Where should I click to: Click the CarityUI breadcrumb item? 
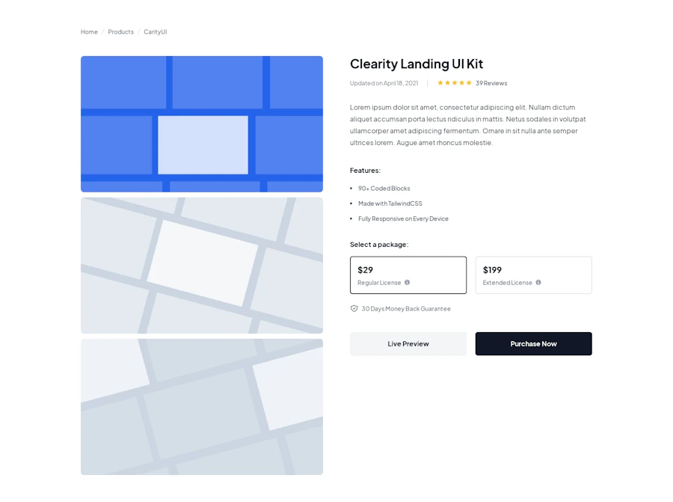[x=156, y=31]
